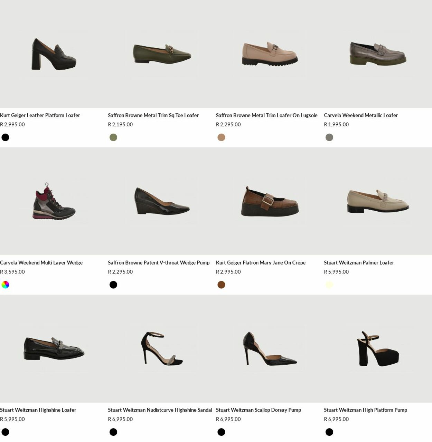Open Kurt Geiger Leather Platform Loafer product image
The width and height of the screenshot is (432, 442).
click(x=54, y=54)
